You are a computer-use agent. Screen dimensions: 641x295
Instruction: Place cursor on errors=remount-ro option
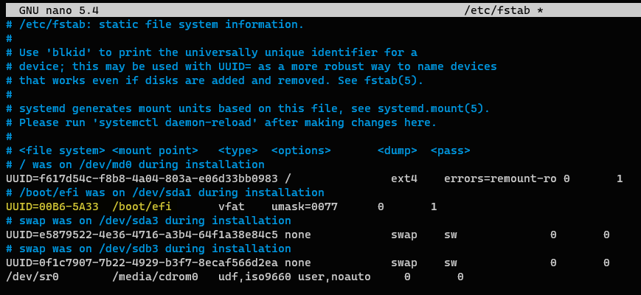coord(500,178)
